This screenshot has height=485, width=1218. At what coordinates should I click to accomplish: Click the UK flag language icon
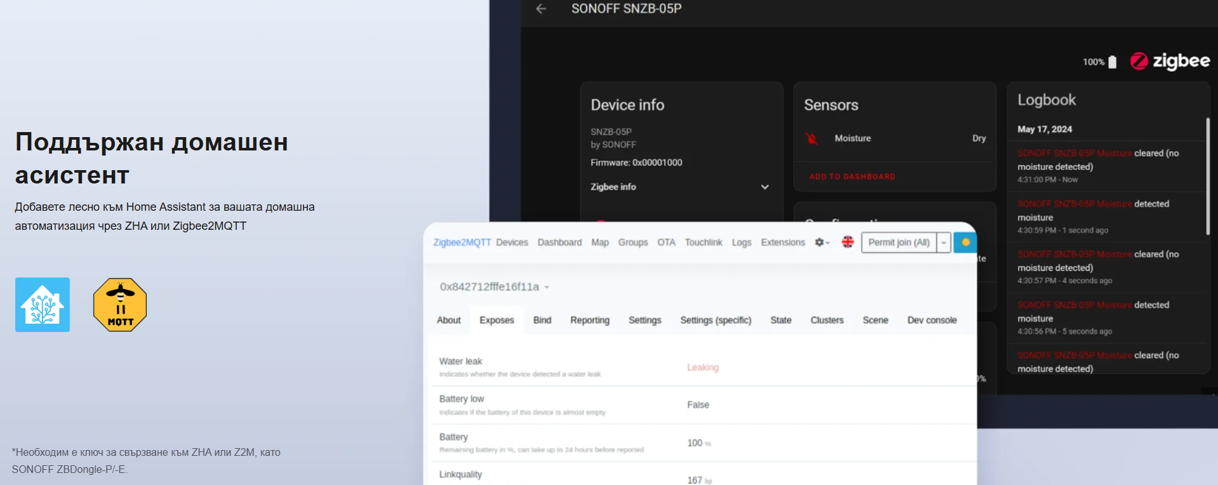pos(847,242)
